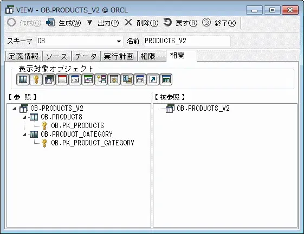Click the synonym arrow shortcut filter icon
Viewport: 304px width, 234px height.
(x=153, y=79)
